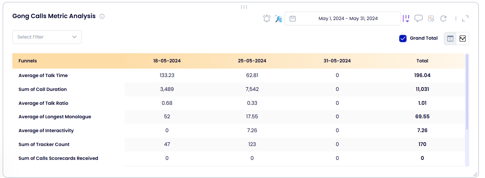485x178 pixels.
Task: Click the alert bell icon
Action: tap(266, 18)
